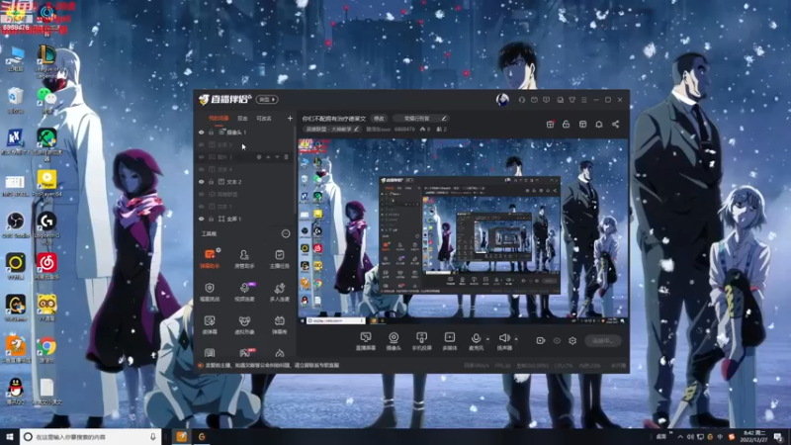Toggle the lock on the 全屏 1 layer
The width and height of the screenshot is (791, 445).
[211, 219]
